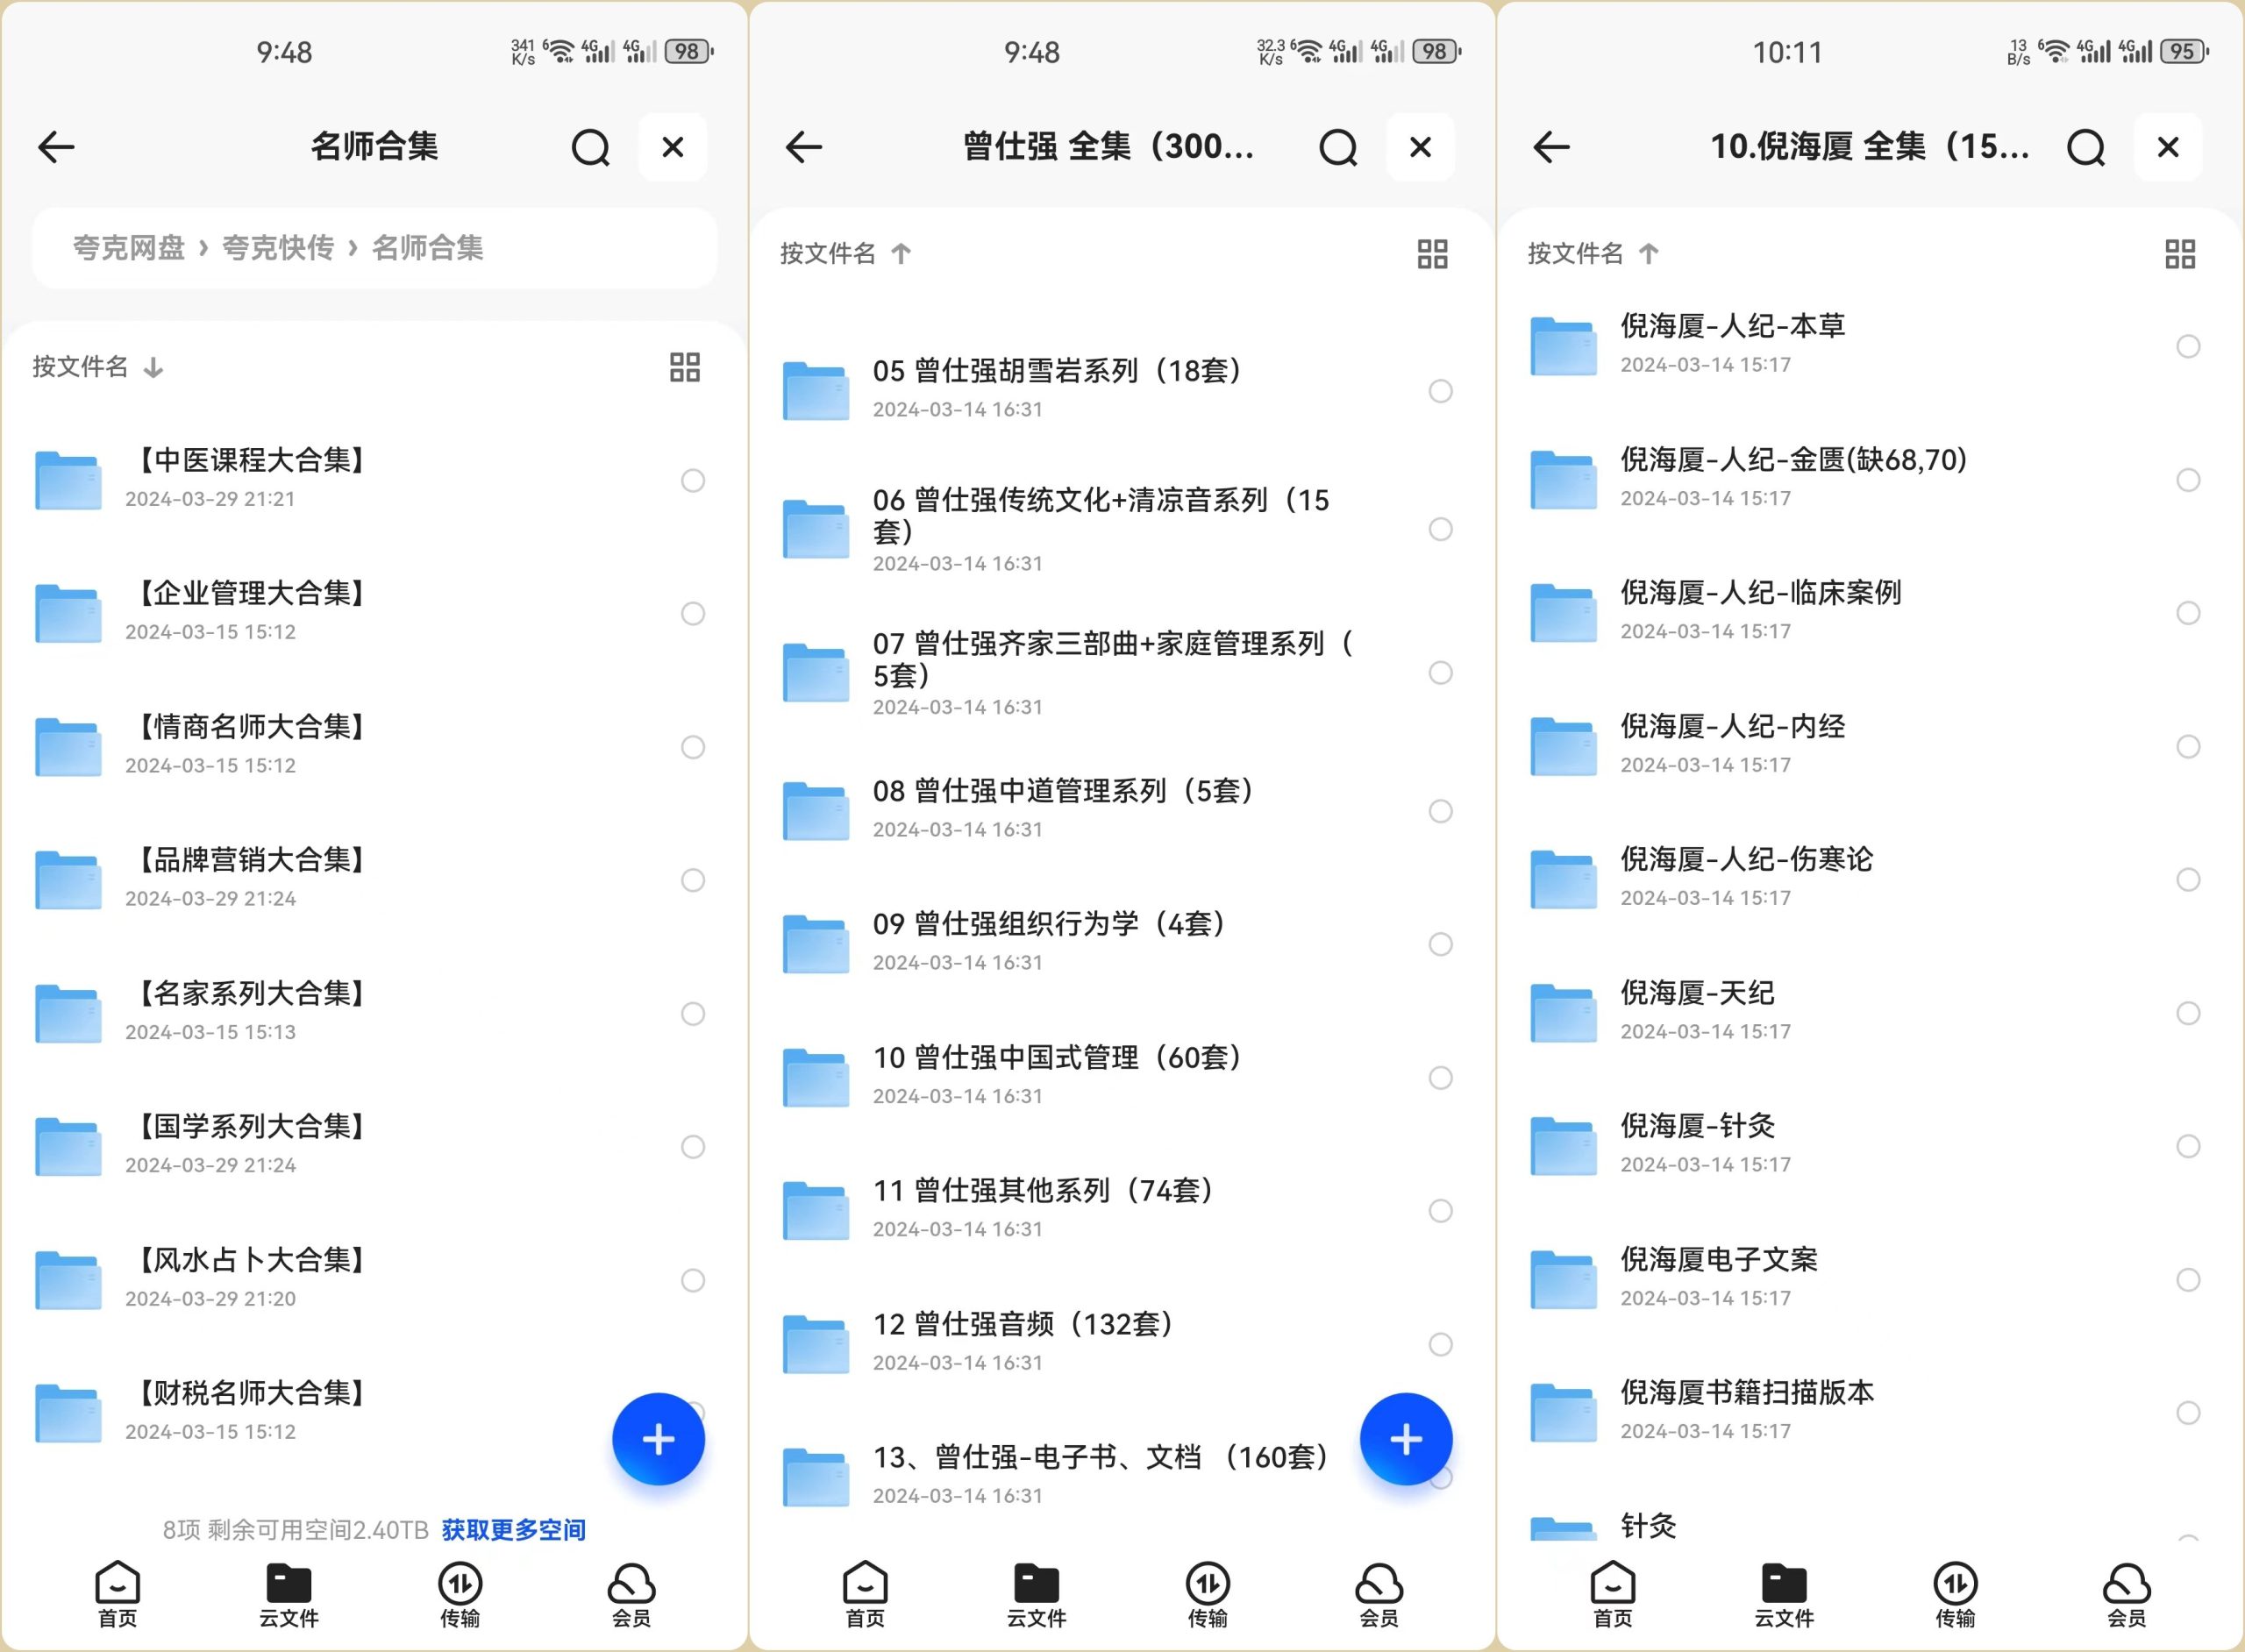The width and height of the screenshot is (2245, 1652).
Task: Open 会员 tab in 倪海厦 全集 screen
Action: (2127, 1594)
